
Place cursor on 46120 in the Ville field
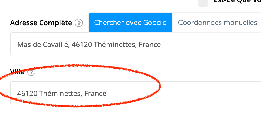pyautogui.click(x=27, y=94)
